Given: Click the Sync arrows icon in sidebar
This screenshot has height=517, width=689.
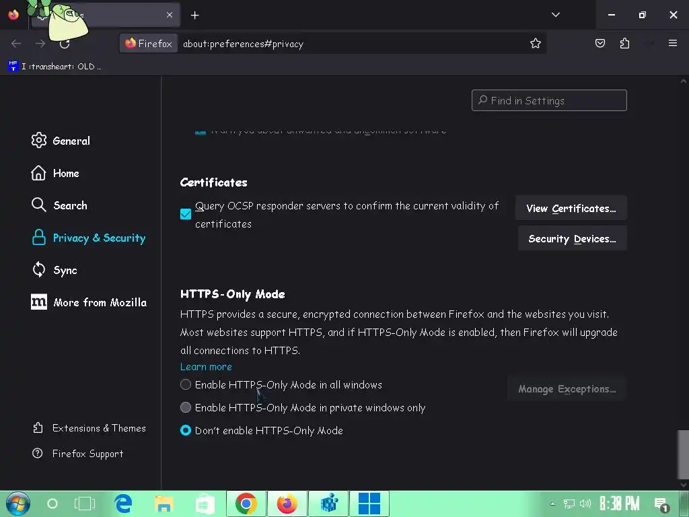Looking at the screenshot, I should 38,270.
